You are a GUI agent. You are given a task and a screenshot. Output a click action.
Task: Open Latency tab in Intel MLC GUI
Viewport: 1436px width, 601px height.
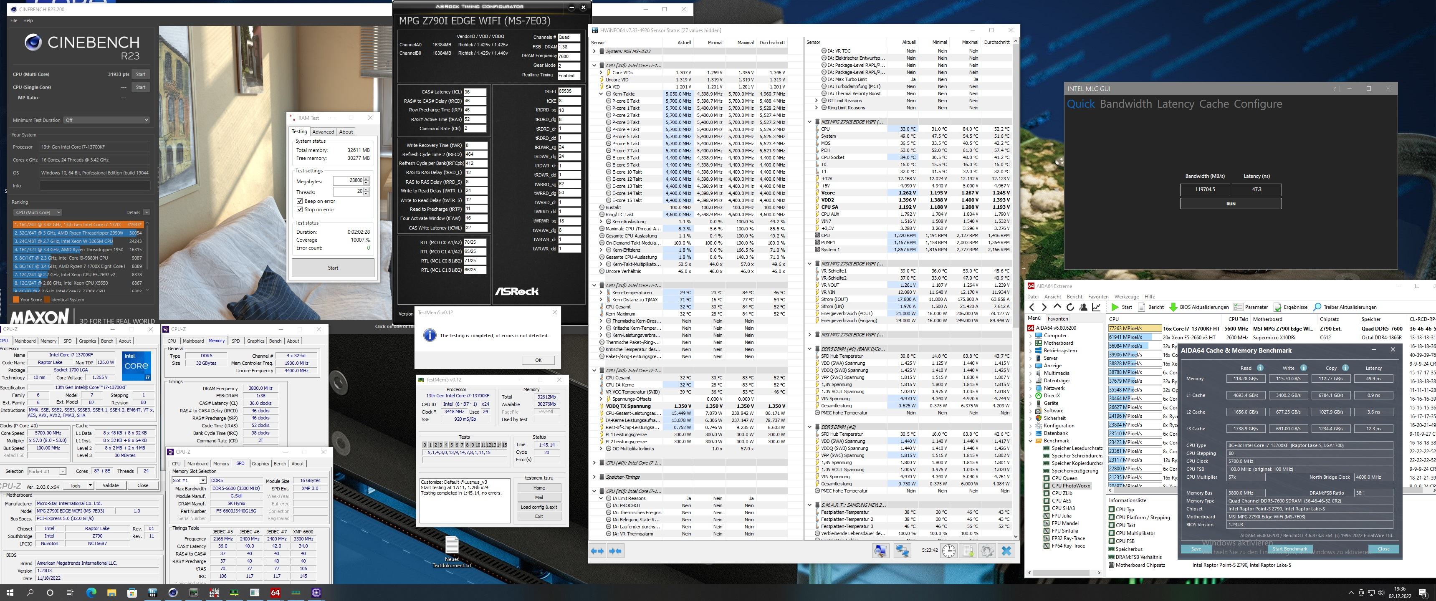point(1176,104)
